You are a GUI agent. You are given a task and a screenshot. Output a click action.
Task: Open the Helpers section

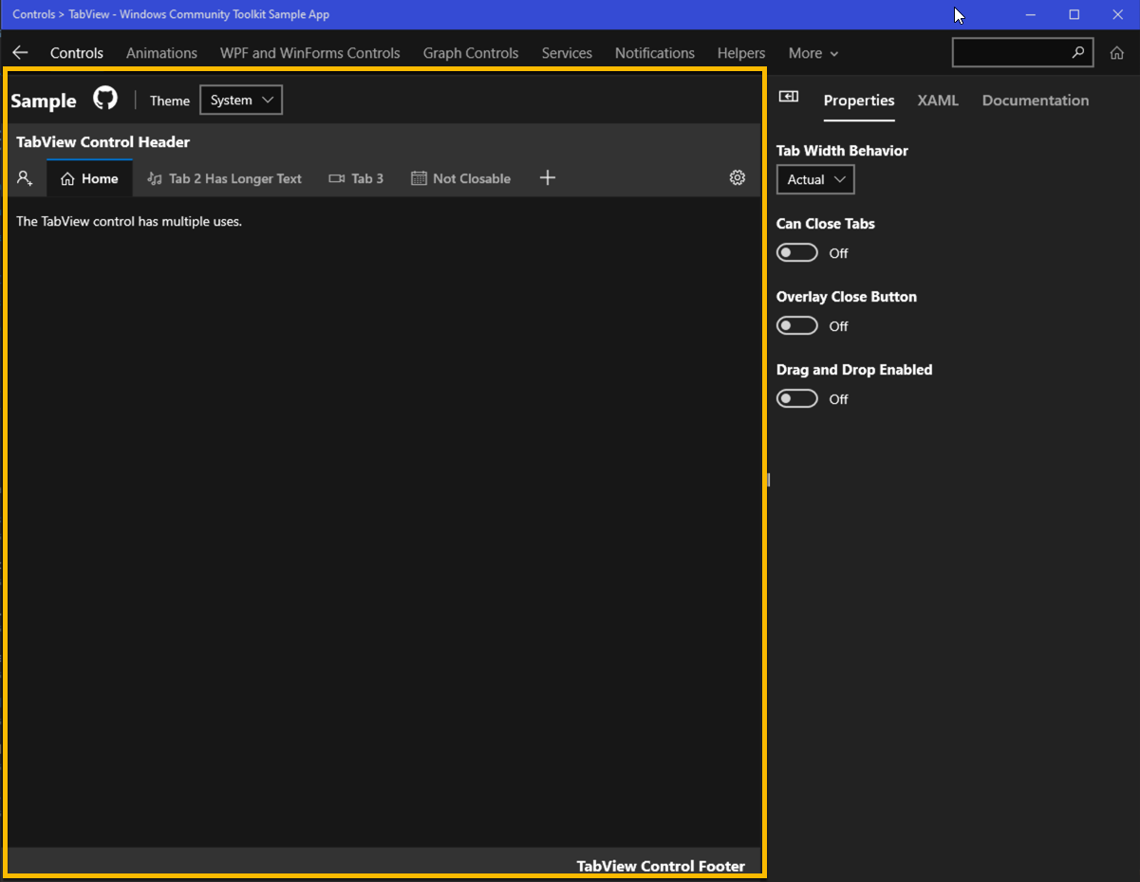point(741,53)
